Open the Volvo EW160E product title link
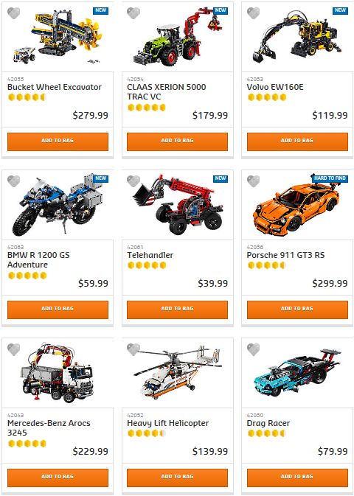This screenshot has height=496, width=354. click(x=275, y=87)
